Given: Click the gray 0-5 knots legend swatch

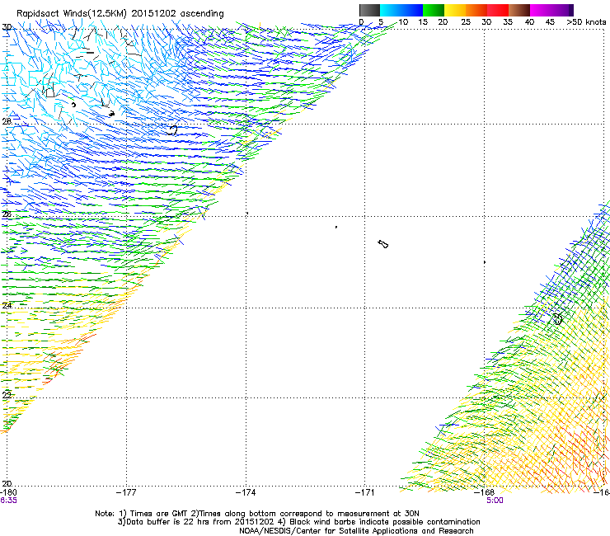Looking at the screenshot, I should pyautogui.click(x=369, y=10).
